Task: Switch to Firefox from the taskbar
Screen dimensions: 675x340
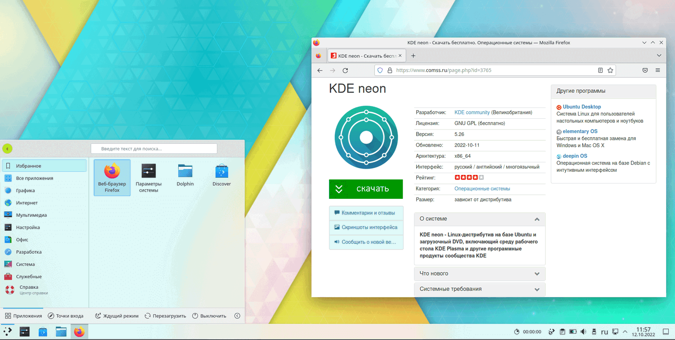Action: pos(79,332)
